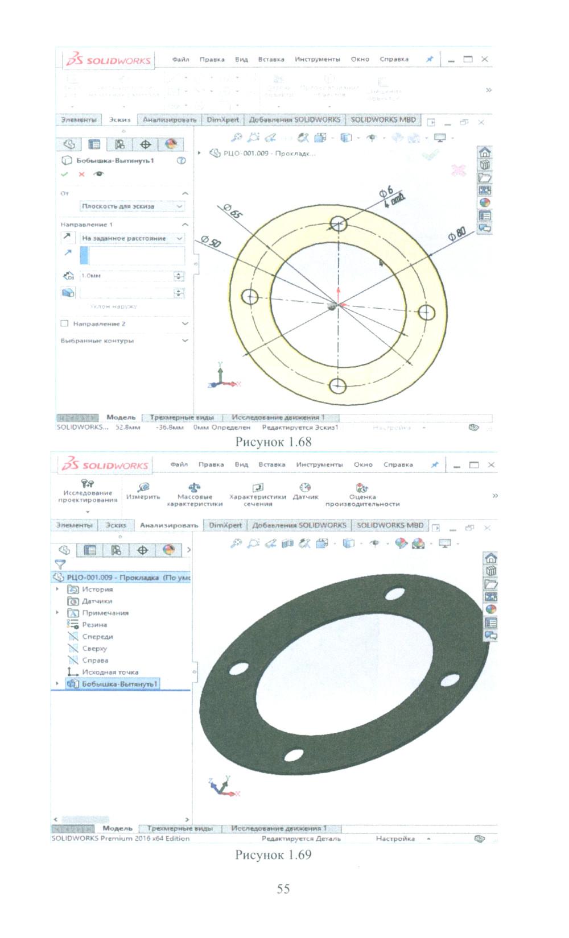
Task: Click reverse direction button beside end condition
Action: pos(68,238)
